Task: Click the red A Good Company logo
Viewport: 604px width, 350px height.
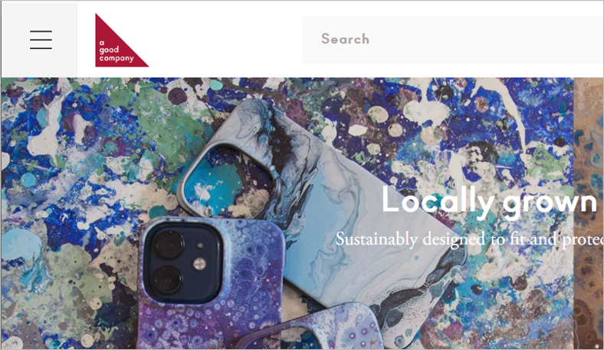Action: [122, 40]
